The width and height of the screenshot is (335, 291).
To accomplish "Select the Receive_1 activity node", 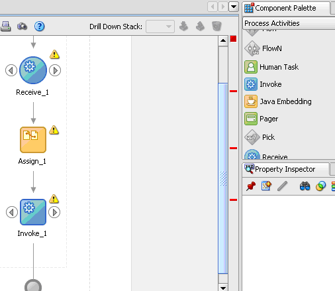I will [x=33, y=70].
